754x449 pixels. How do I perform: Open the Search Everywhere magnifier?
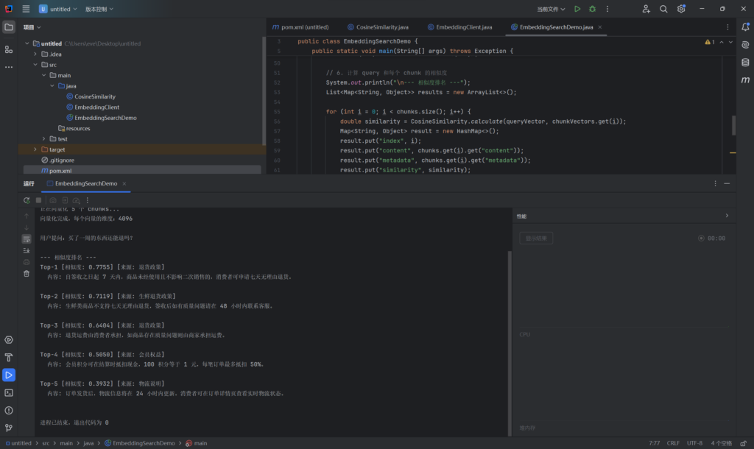(x=663, y=9)
